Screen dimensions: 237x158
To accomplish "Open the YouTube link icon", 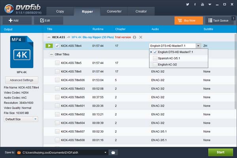I will (202, 4).
